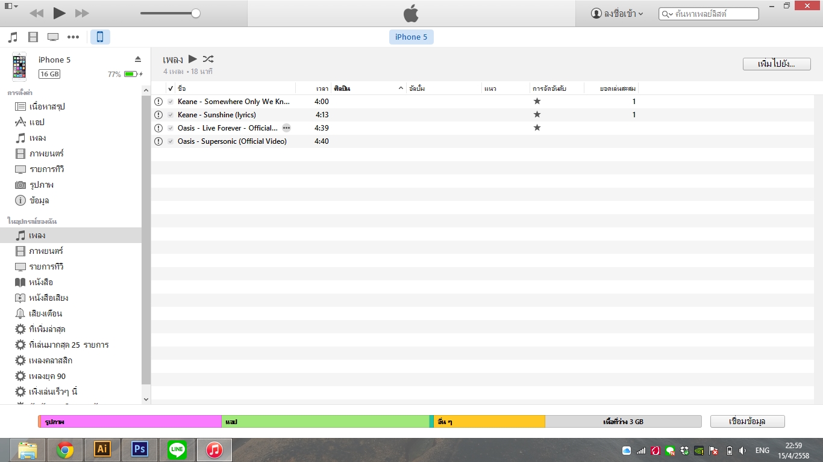
Task: Click the อื่นๆ yellow storage segment
Action: [x=489, y=422]
